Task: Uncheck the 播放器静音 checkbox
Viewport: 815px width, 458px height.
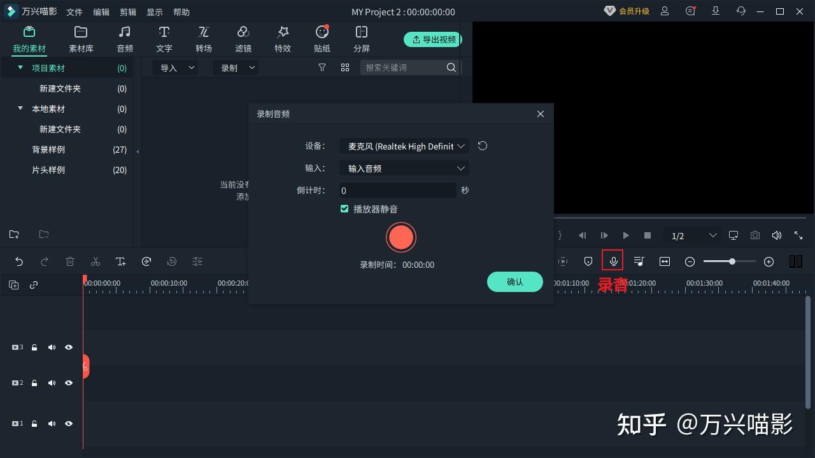Action: point(344,209)
